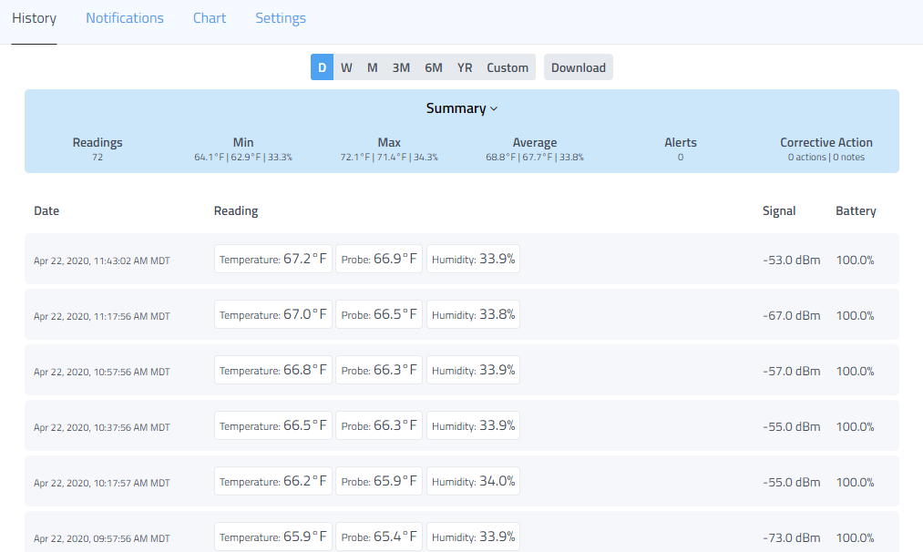Collapse the Summary chevron
The height and width of the screenshot is (552, 923).
point(462,108)
